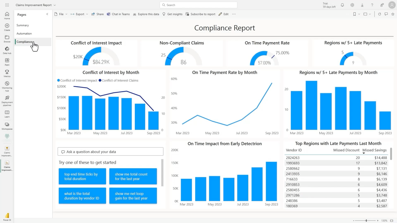Open the Apps section in the sidebar
Screen dimensions: 397x223
pos(7,61)
